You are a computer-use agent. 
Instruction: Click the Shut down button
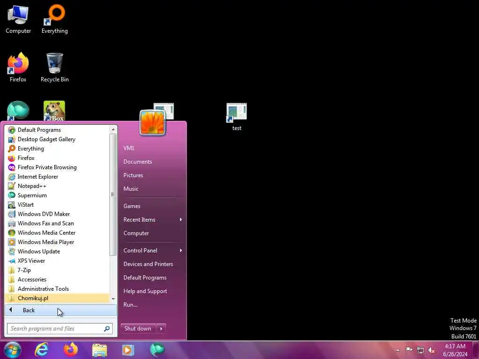point(138,329)
